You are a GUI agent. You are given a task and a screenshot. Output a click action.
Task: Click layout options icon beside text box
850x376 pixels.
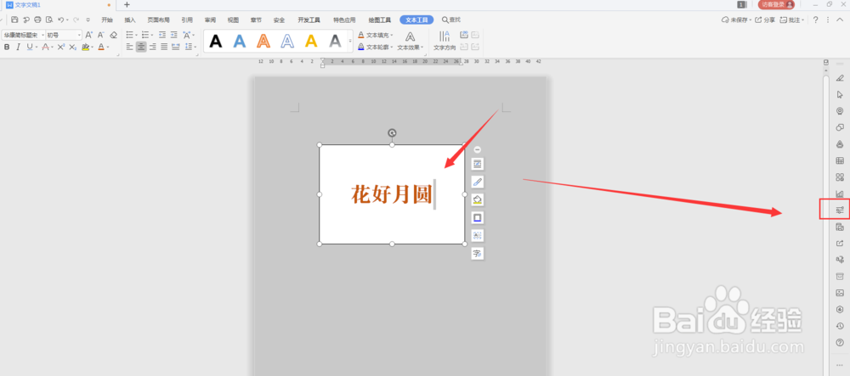click(477, 164)
